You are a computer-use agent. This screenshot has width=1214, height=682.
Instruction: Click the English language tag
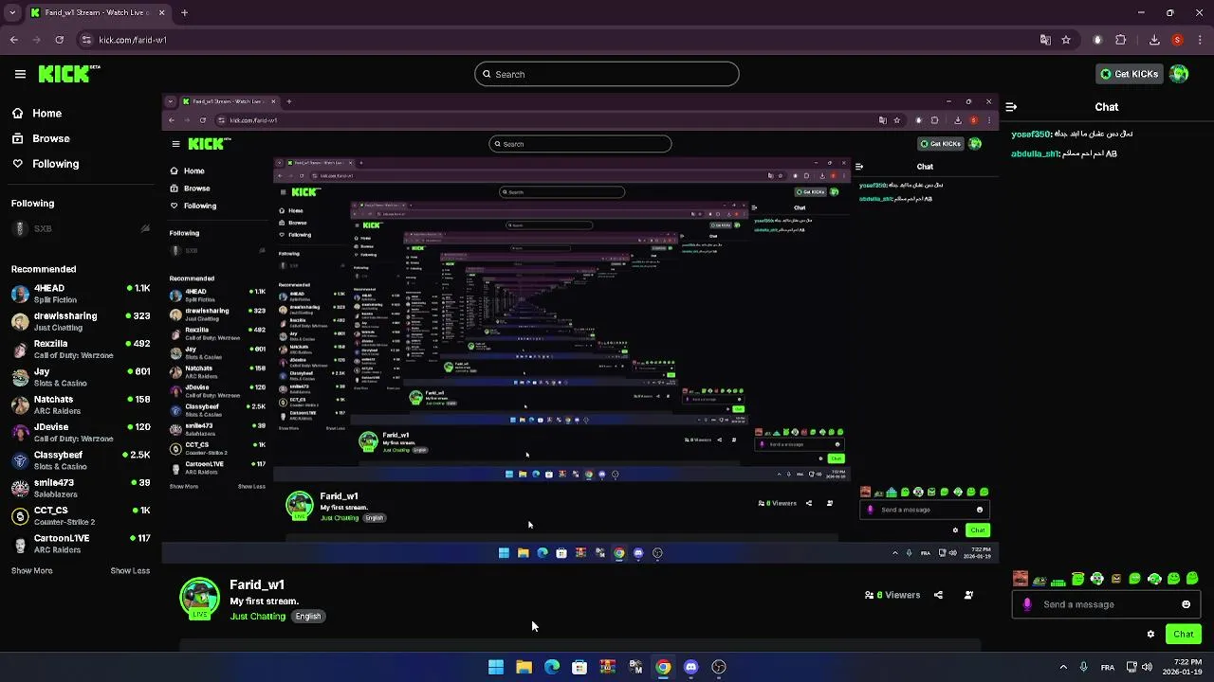(308, 617)
